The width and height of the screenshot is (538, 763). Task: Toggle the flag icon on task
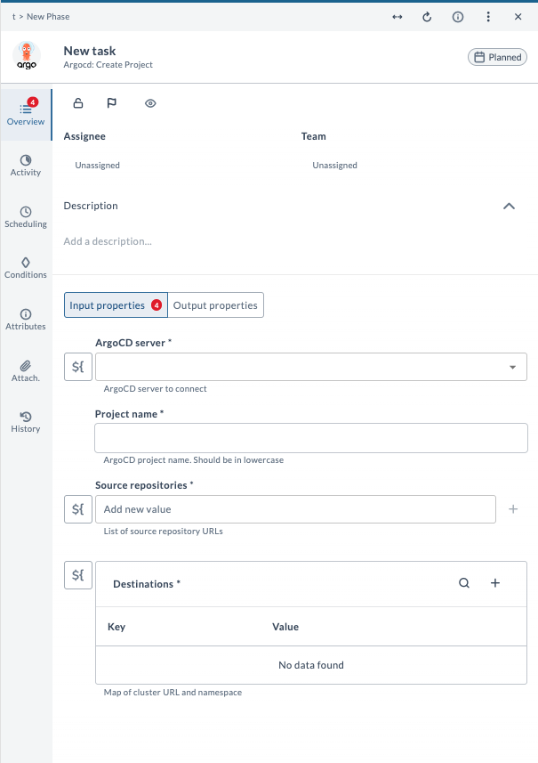[x=112, y=103]
